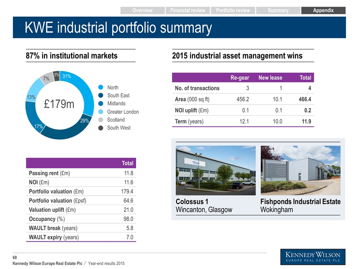The height and width of the screenshot is (269, 359).
Task: Click the KWE industrial portfolio summary title
Action: click(x=119, y=28)
